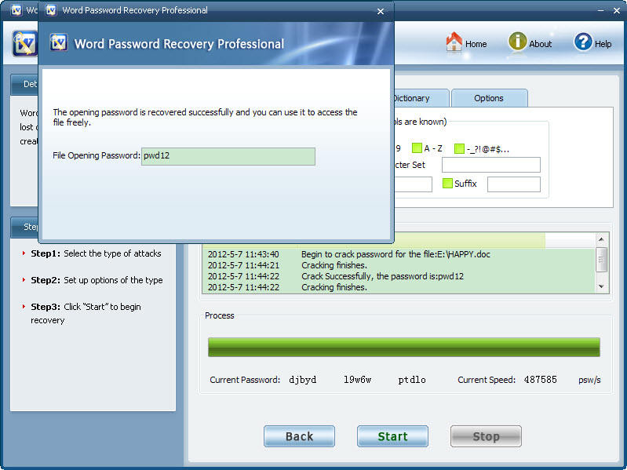This screenshot has width=627, height=470.
Task: Open the Help question mark icon
Action: pyautogui.click(x=583, y=42)
